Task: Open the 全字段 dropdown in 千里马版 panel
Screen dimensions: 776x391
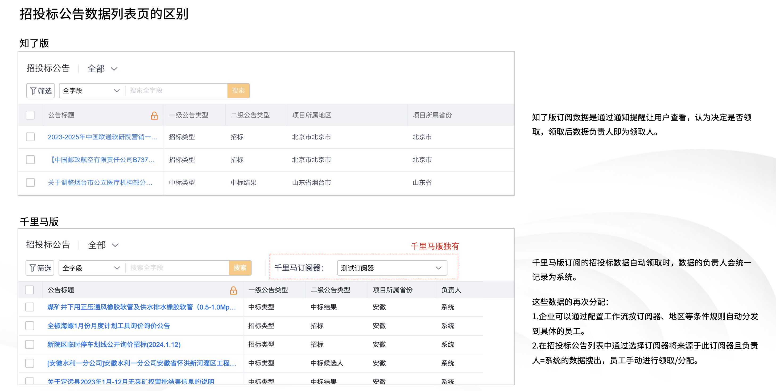Action: [x=92, y=268]
